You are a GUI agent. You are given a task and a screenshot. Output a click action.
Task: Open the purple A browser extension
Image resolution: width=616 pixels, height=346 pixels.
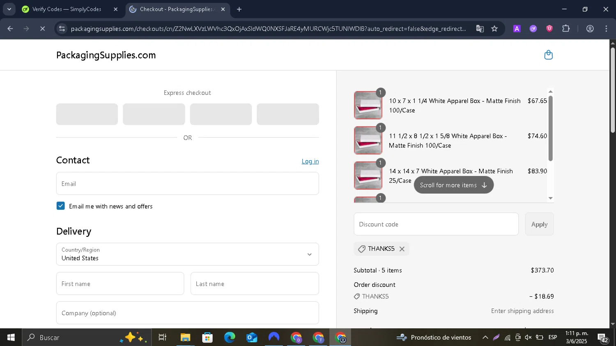tap(517, 29)
